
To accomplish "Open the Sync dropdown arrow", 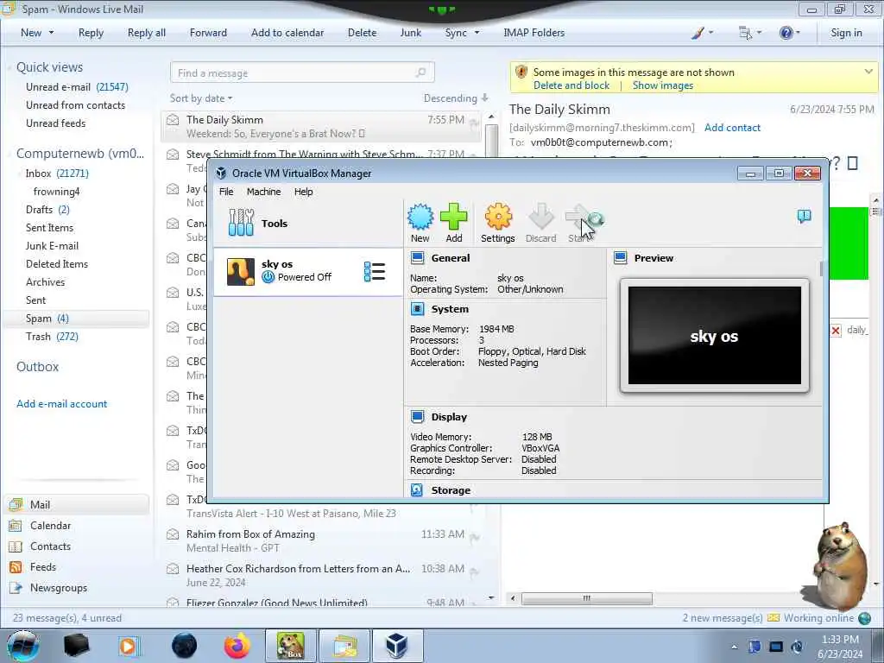I will [x=477, y=33].
